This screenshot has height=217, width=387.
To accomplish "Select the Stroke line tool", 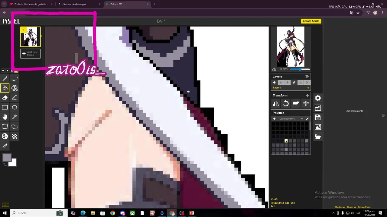I will tap(15, 98).
